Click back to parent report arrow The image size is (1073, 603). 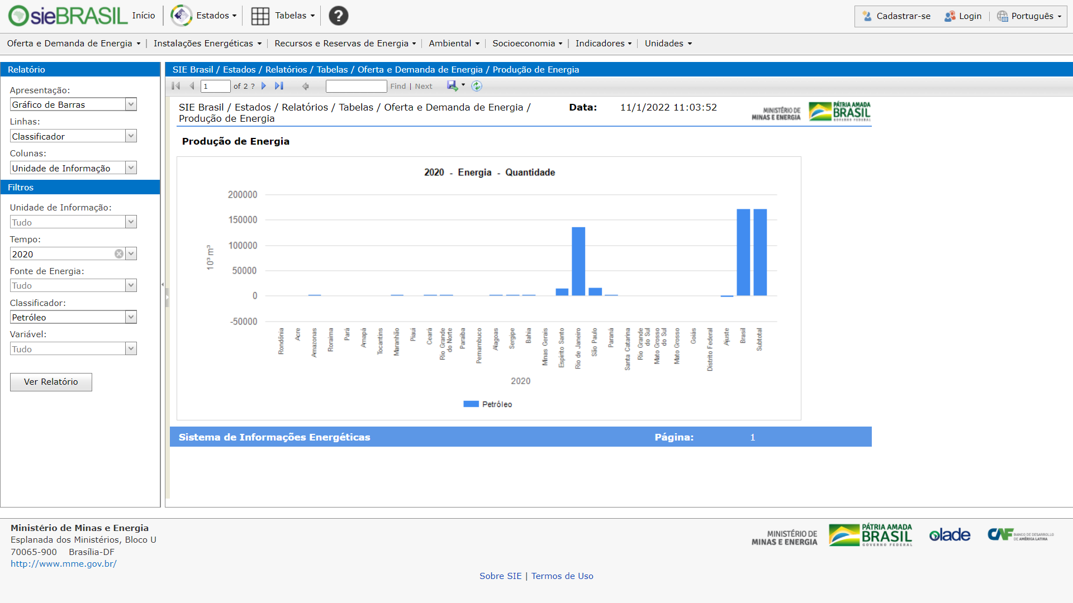[305, 86]
